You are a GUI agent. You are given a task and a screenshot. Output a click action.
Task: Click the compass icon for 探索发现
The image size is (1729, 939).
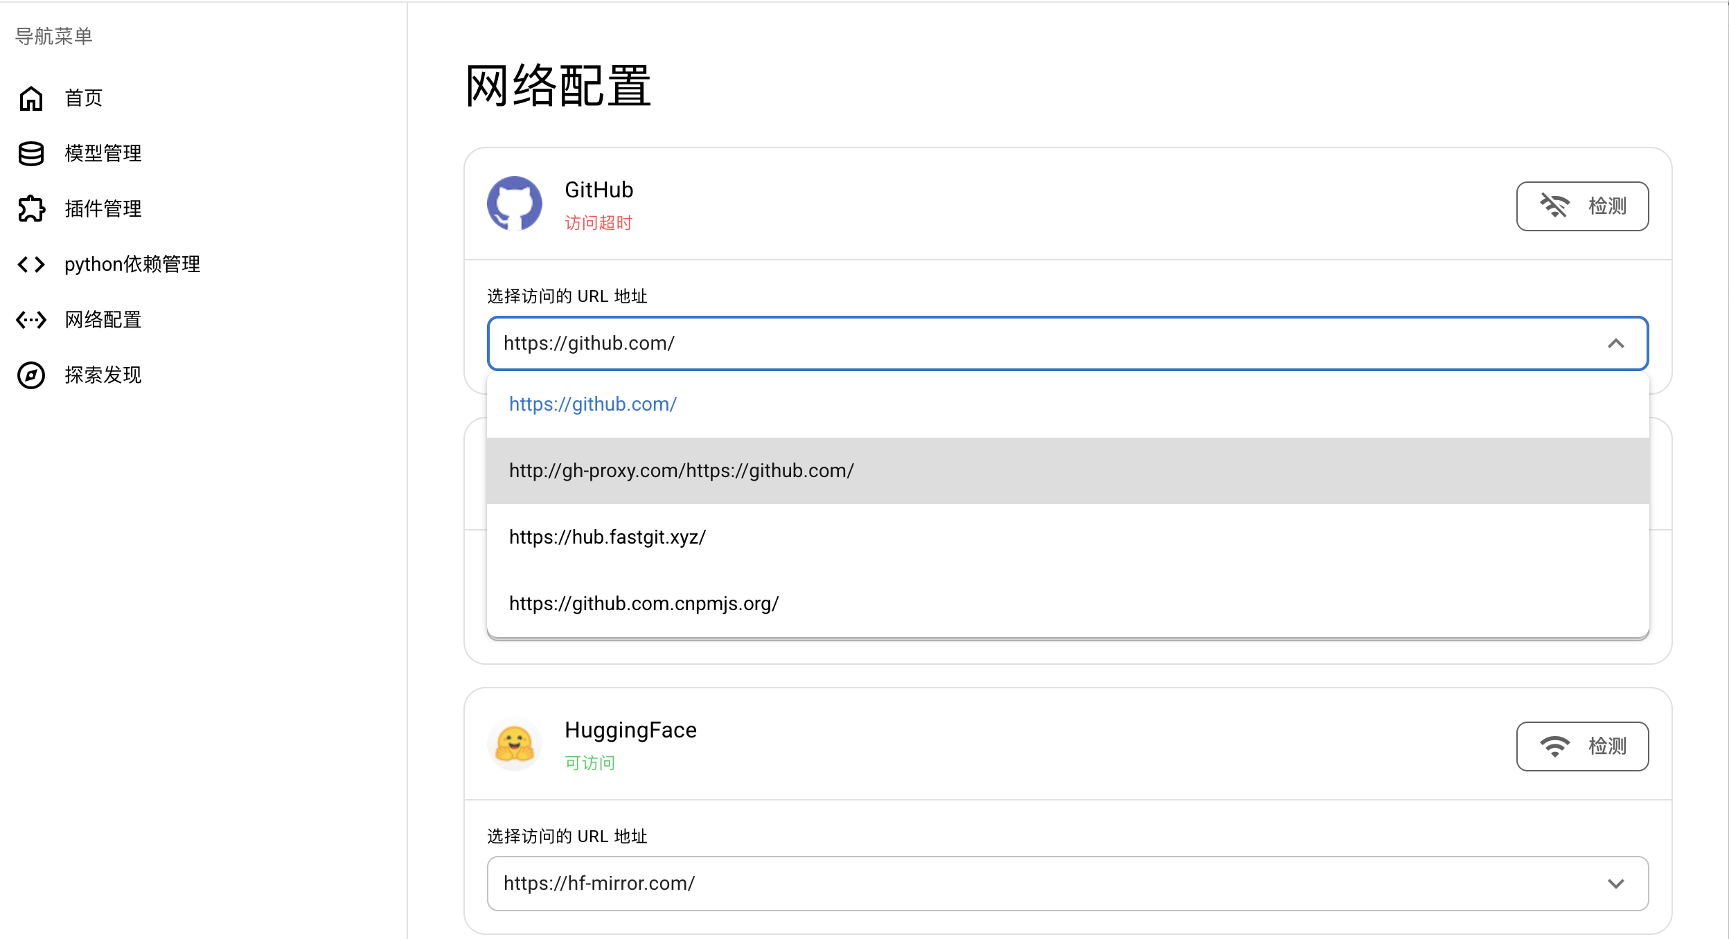(x=31, y=375)
